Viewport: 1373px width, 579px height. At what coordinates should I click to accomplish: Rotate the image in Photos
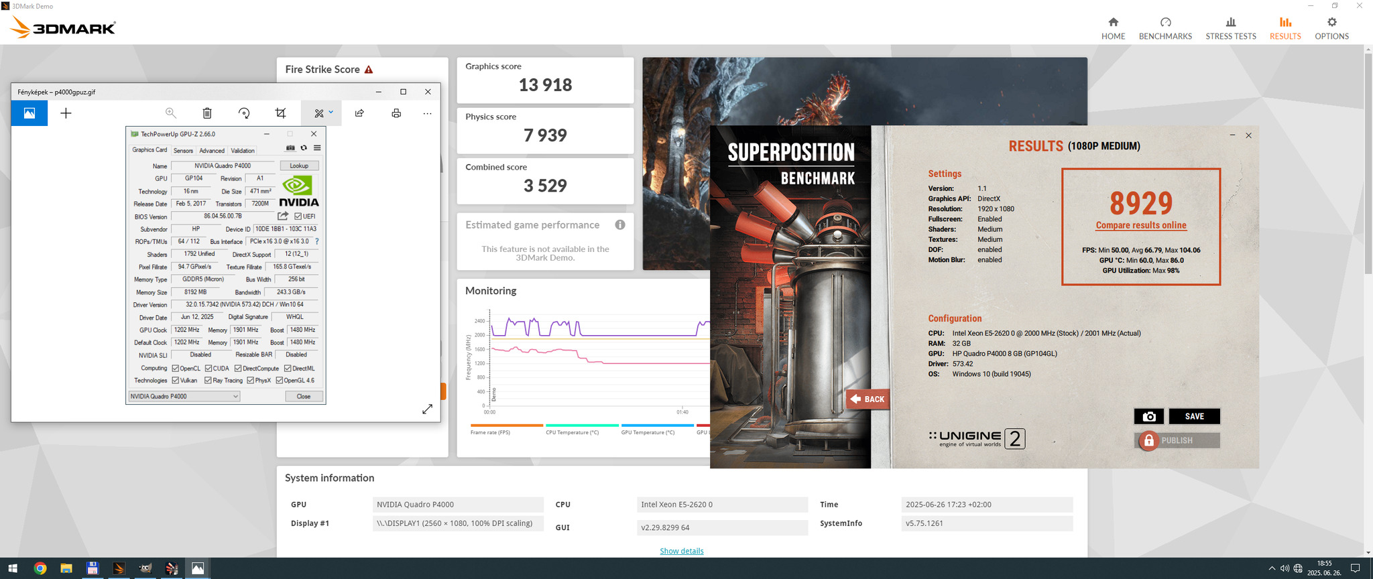click(244, 113)
